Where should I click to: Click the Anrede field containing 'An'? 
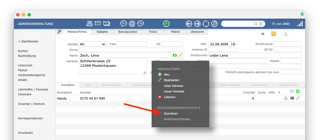tap(89, 44)
